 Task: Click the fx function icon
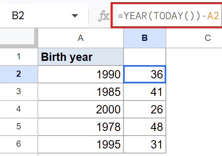[104, 16]
